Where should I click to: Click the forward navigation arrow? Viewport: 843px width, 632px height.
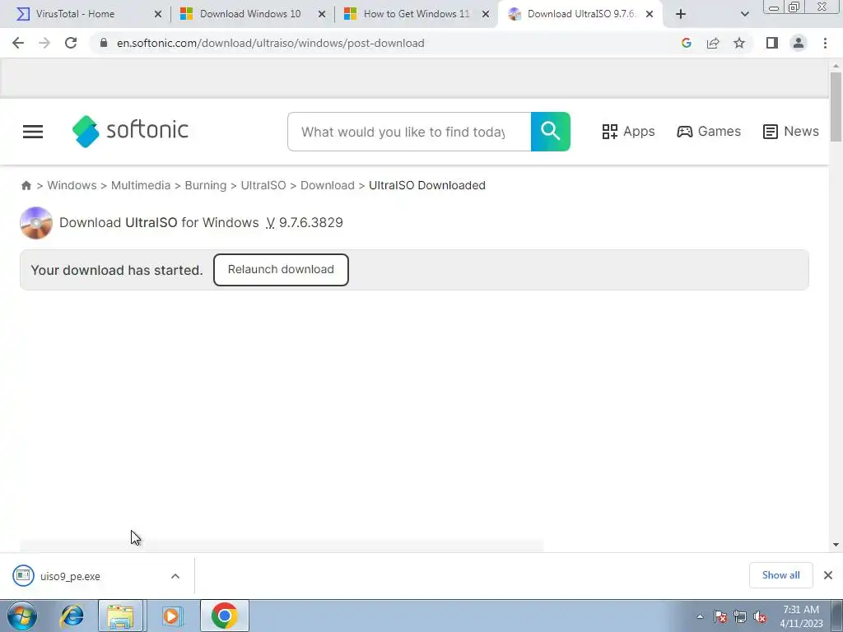[44, 43]
